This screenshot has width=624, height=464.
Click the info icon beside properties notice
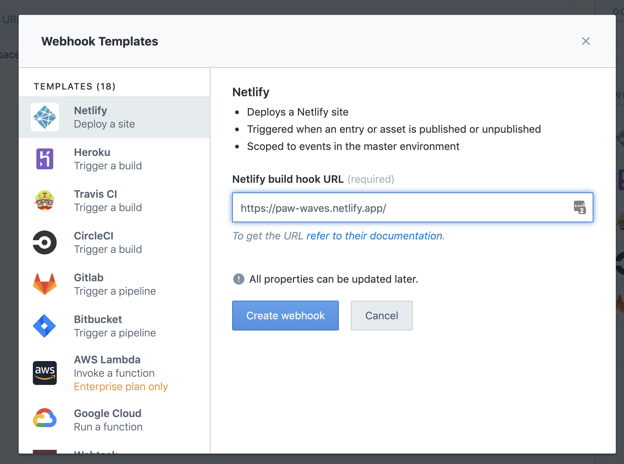tap(238, 279)
